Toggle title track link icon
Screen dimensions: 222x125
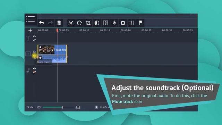click(x=34, y=40)
